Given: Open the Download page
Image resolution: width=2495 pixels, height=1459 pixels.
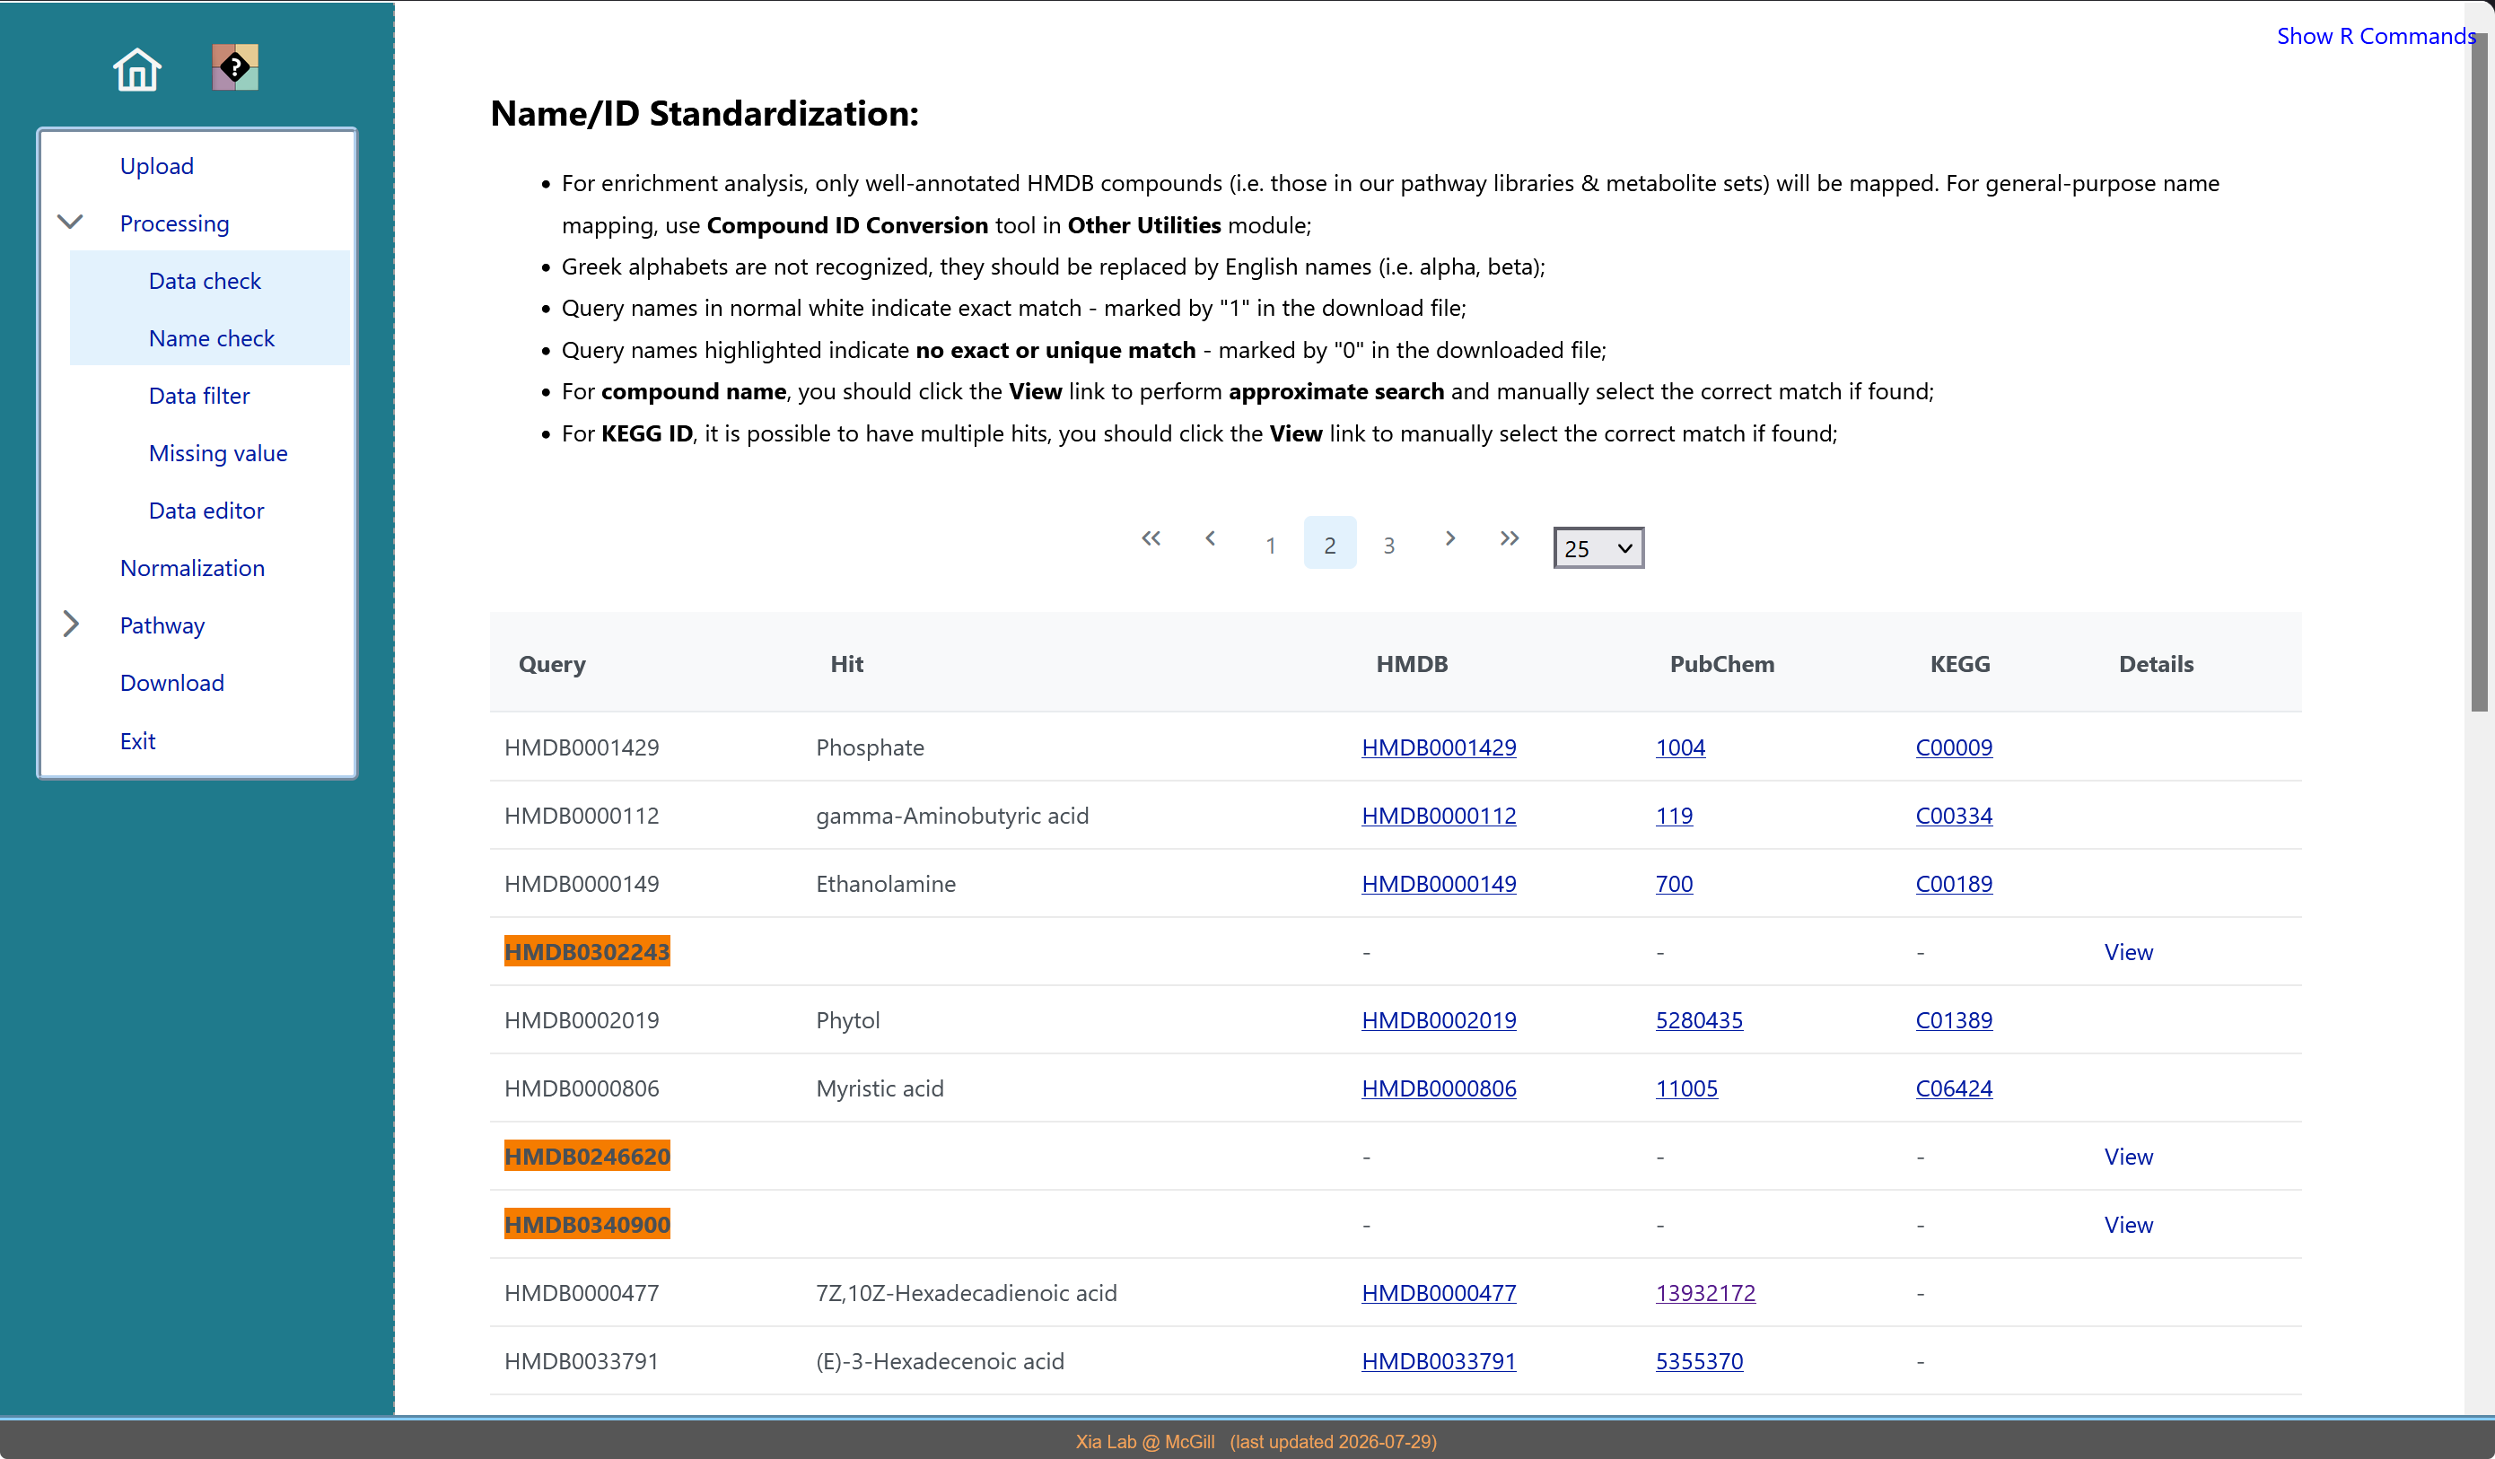Looking at the screenshot, I should tap(172, 682).
